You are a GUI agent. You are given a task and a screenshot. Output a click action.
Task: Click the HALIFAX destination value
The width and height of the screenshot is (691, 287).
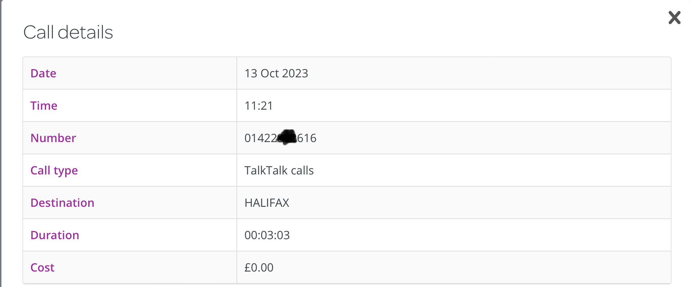pyautogui.click(x=267, y=203)
